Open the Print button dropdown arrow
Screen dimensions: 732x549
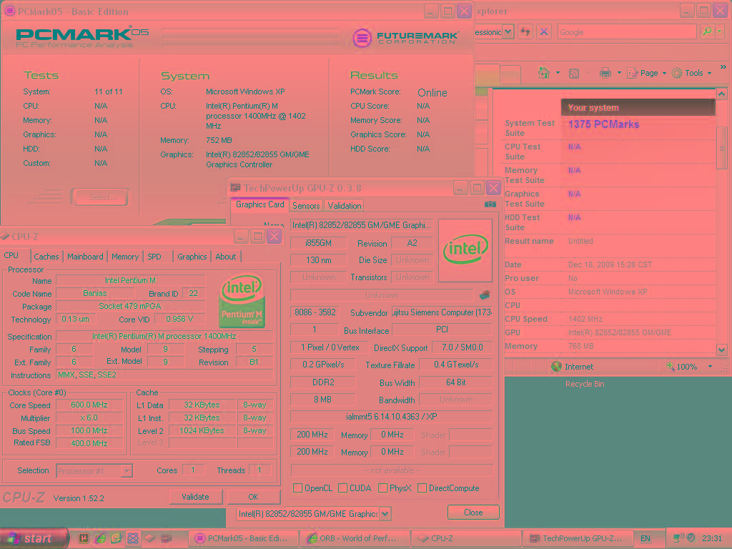620,73
